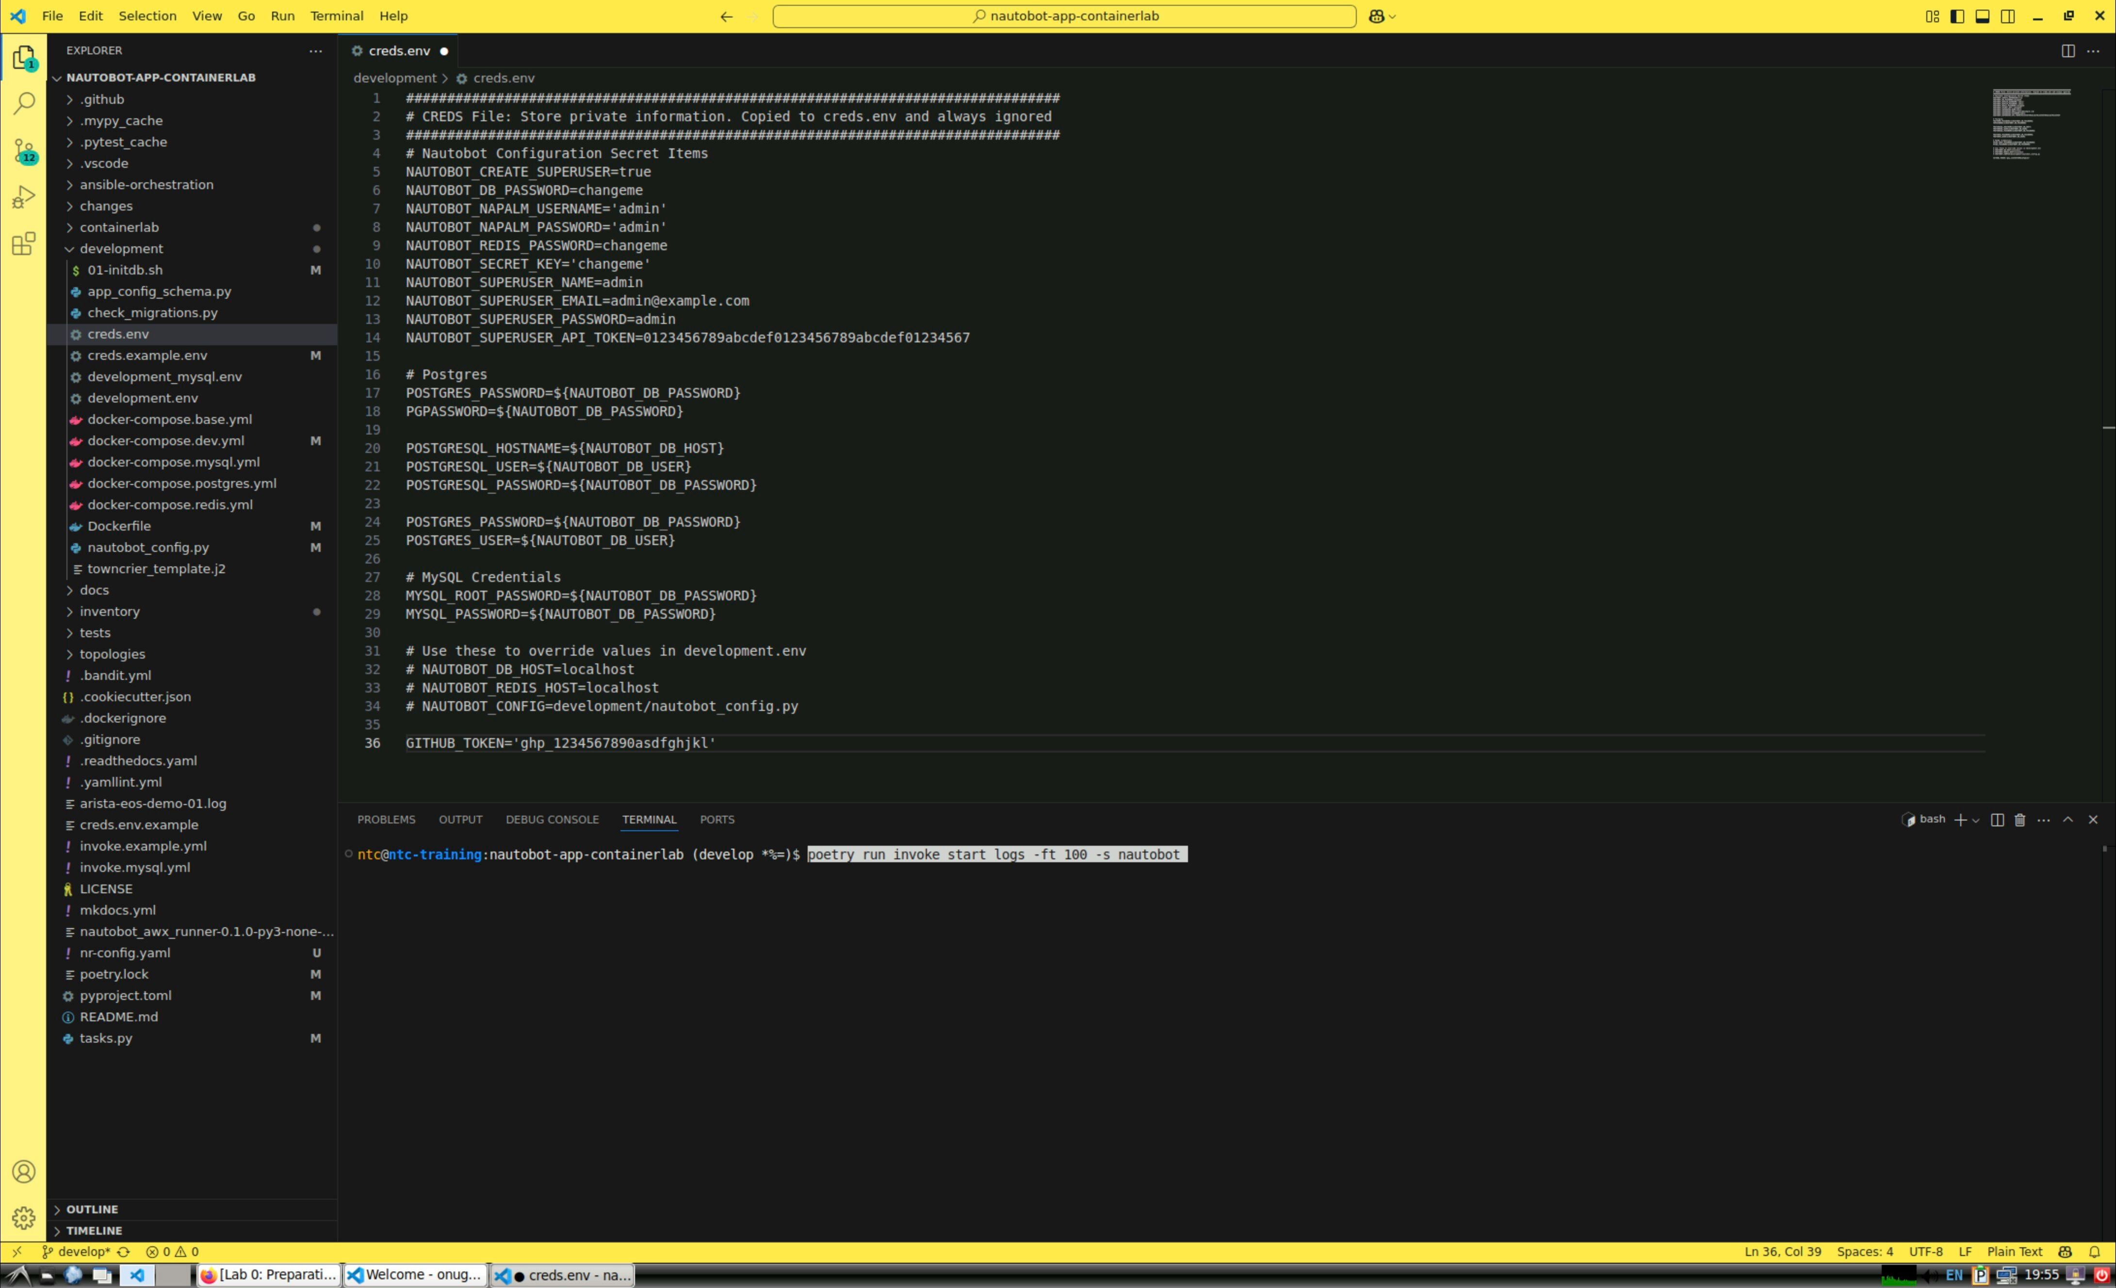The width and height of the screenshot is (2116, 1288).
Task: Open the Accounts icon in activity bar
Action: click(x=24, y=1171)
